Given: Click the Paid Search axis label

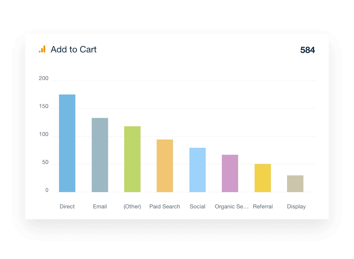Looking at the screenshot, I should 165,207.
